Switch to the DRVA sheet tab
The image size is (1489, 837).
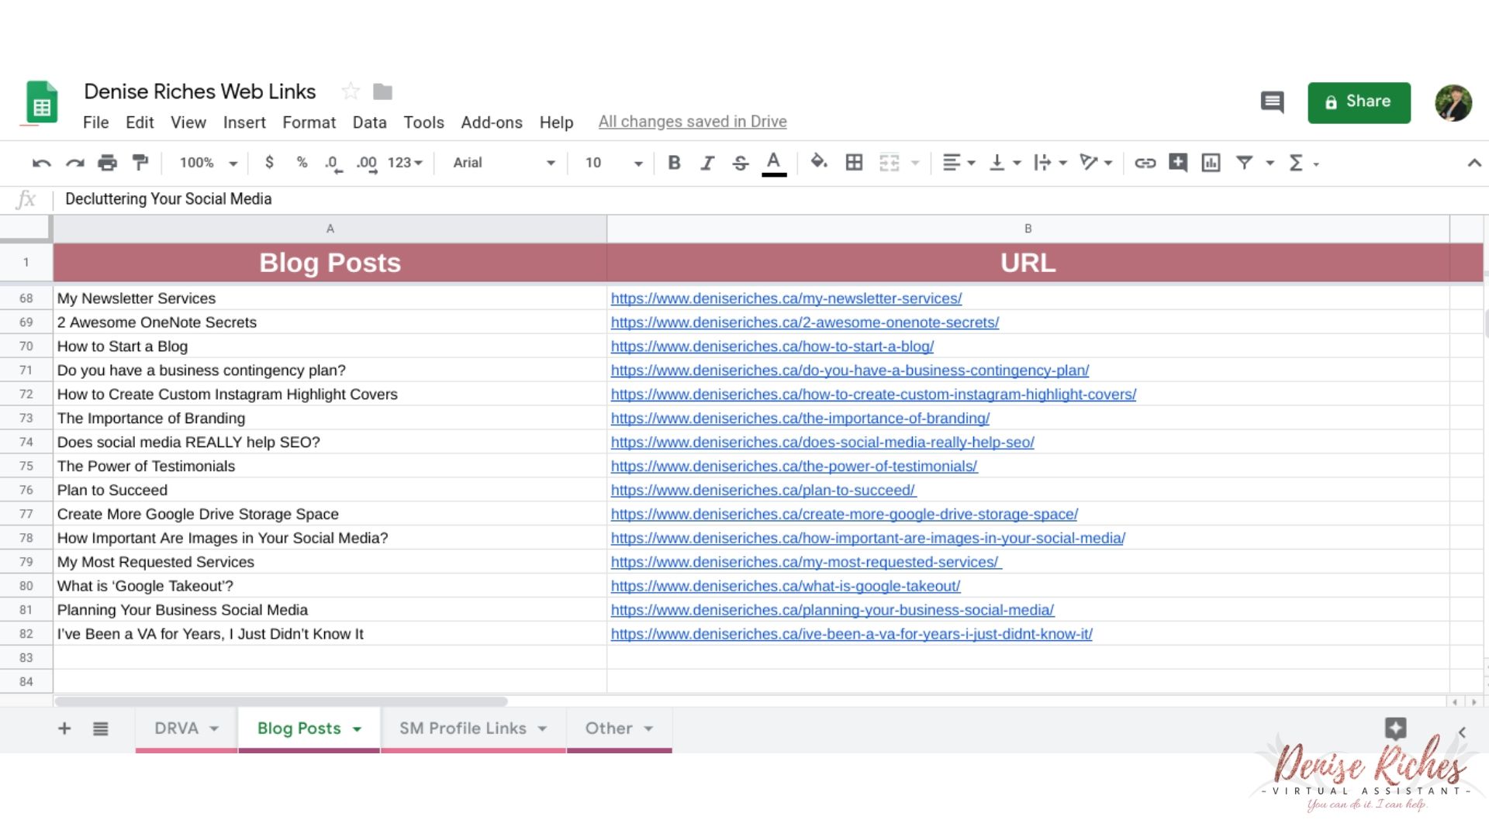click(186, 729)
